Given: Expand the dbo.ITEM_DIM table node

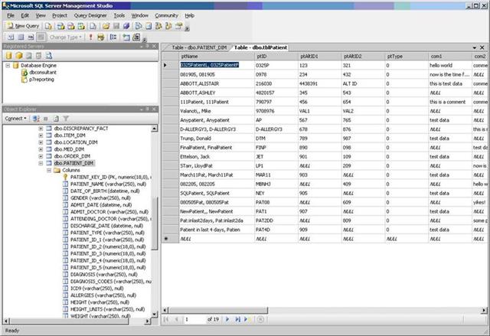Looking at the screenshot, I should pos(41,135).
